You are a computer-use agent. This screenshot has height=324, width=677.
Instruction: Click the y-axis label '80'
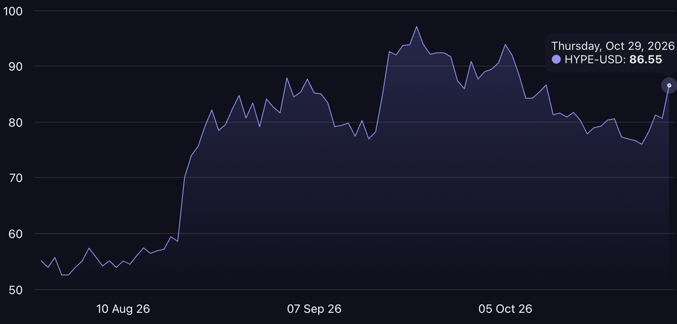pyautogui.click(x=17, y=122)
